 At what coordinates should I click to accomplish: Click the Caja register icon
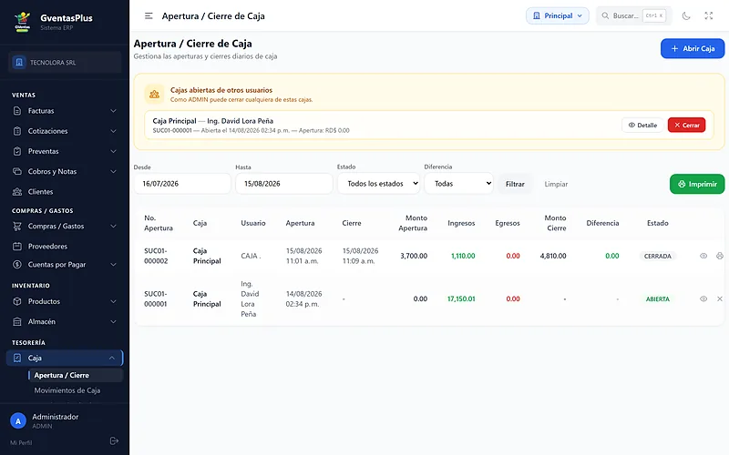17,358
